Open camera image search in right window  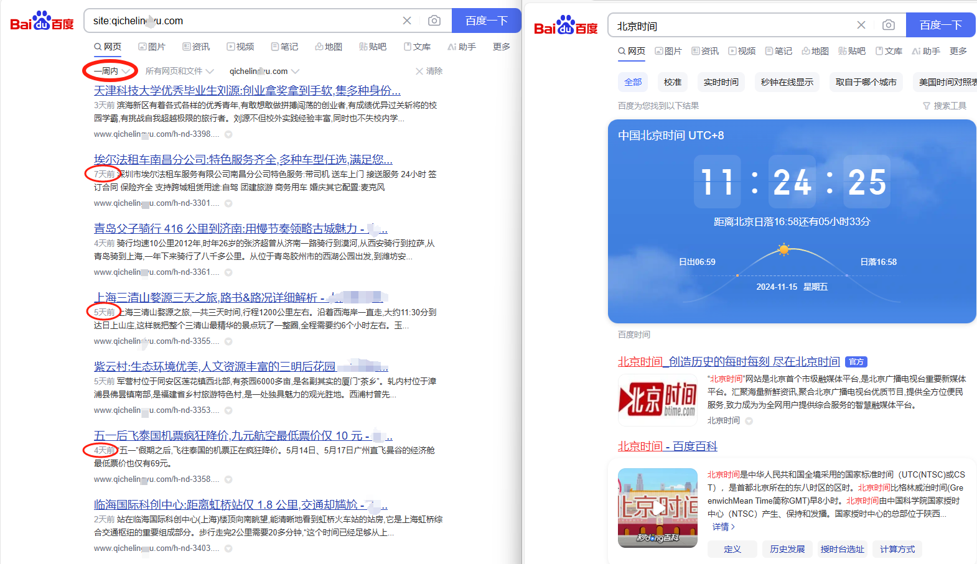(x=889, y=25)
